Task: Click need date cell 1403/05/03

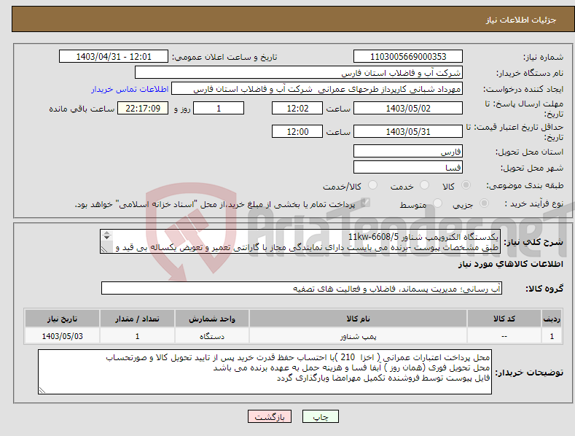Action: tap(63, 336)
